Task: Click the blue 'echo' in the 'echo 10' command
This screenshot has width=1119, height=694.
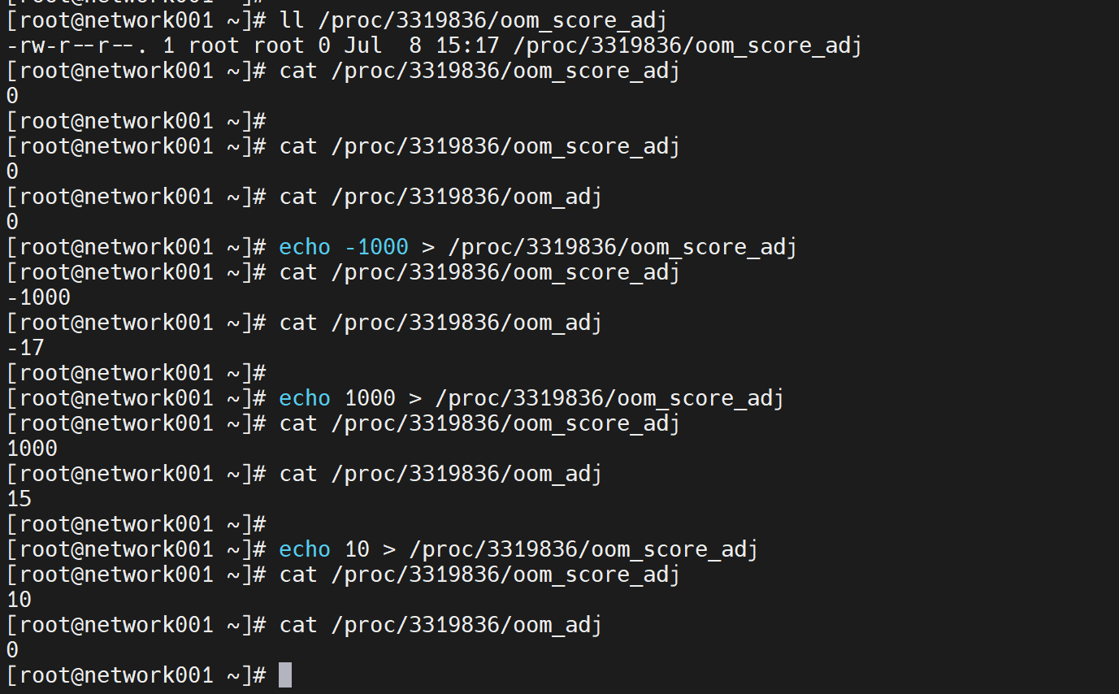Action: pyautogui.click(x=305, y=549)
